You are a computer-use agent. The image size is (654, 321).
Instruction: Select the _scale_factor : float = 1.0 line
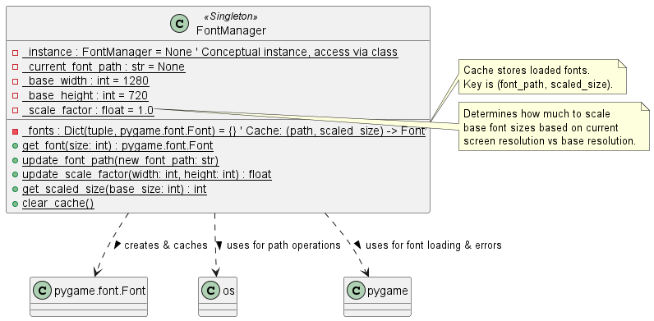[88, 110]
